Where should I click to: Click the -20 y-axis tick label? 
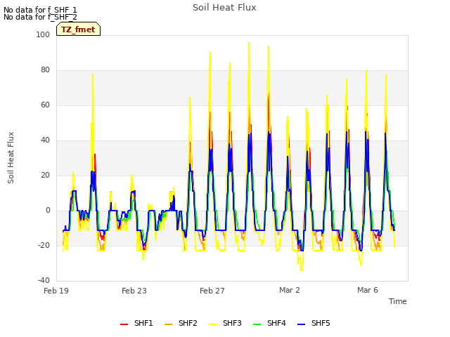(44, 245)
